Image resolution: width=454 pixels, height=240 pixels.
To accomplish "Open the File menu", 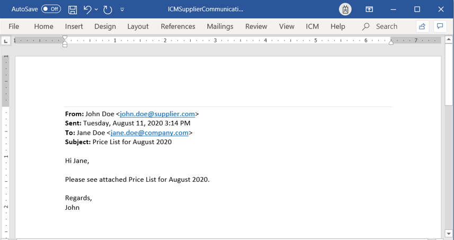I will (x=14, y=26).
